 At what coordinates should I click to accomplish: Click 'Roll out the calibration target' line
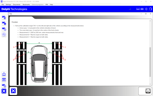click(50, 26)
